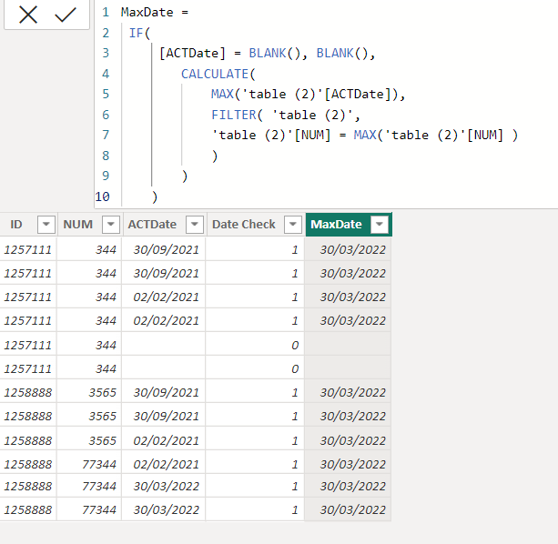Select NUM cell 3565 with ACTDate 02/02/2021
The height and width of the screenshot is (544, 558).
89,440
